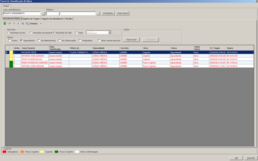Sort by Resp. Classificação column header

[59, 48]
